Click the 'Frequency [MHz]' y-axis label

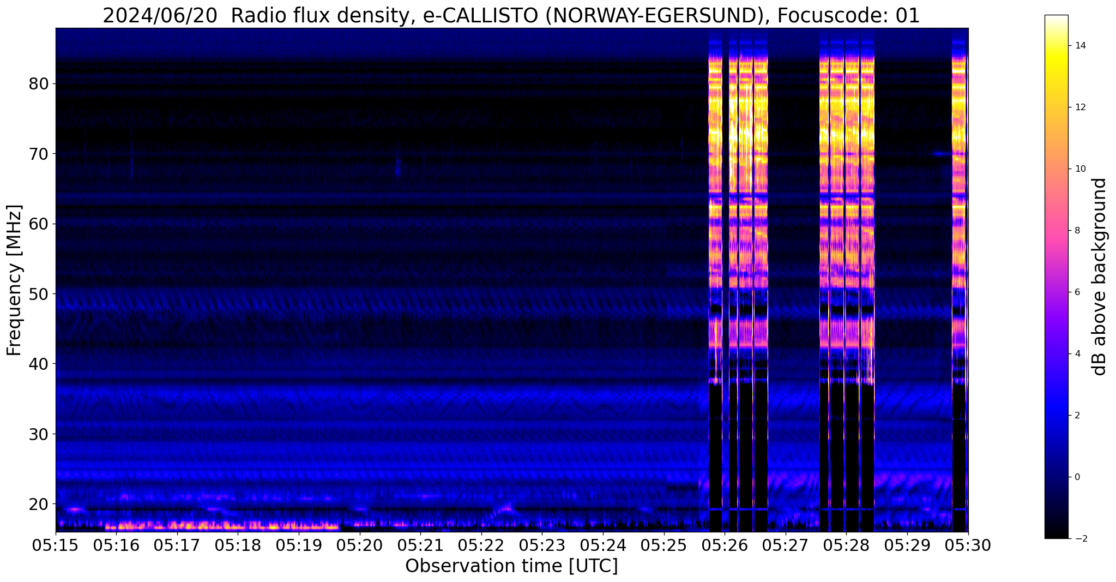(x=14, y=280)
